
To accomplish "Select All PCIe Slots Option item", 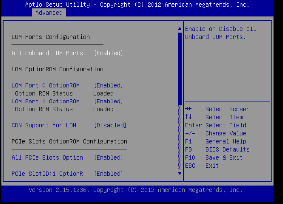I will (x=47, y=158).
